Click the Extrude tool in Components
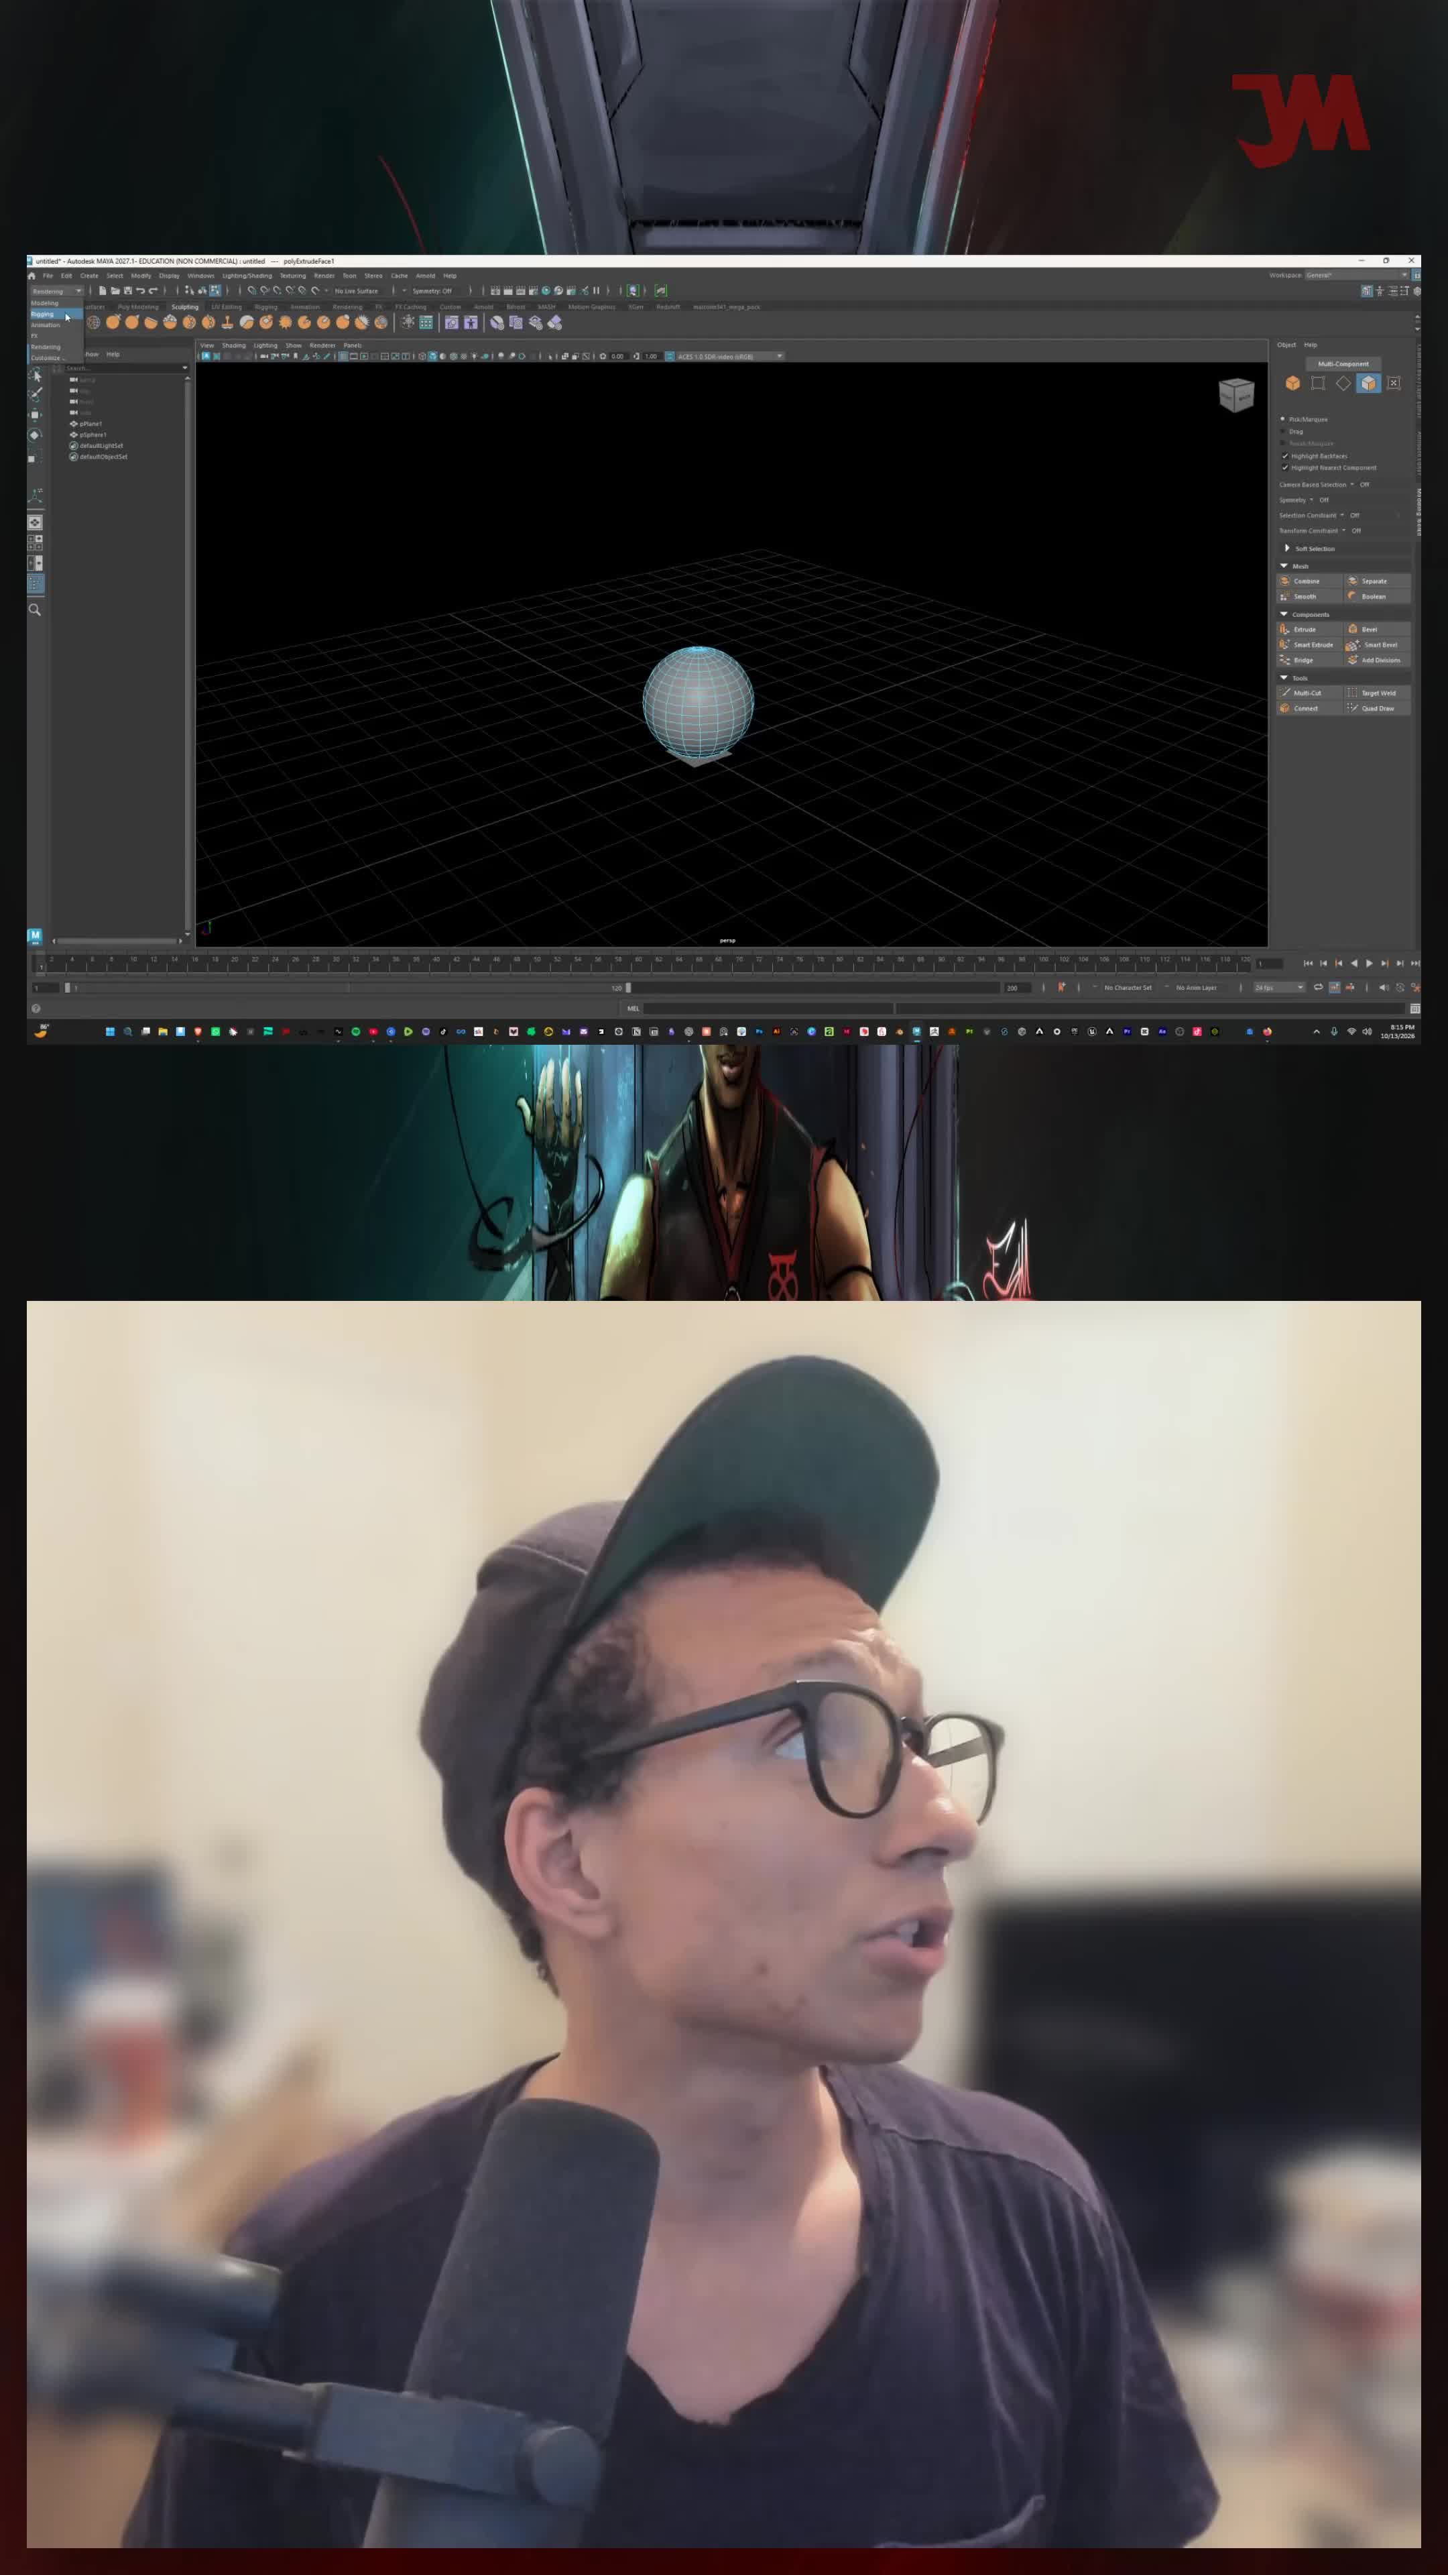The width and height of the screenshot is (1448, 2575). coord(1309,630)
